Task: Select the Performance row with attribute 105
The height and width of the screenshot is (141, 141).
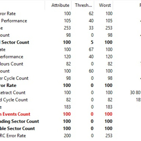Action: (x=70, y=21)
